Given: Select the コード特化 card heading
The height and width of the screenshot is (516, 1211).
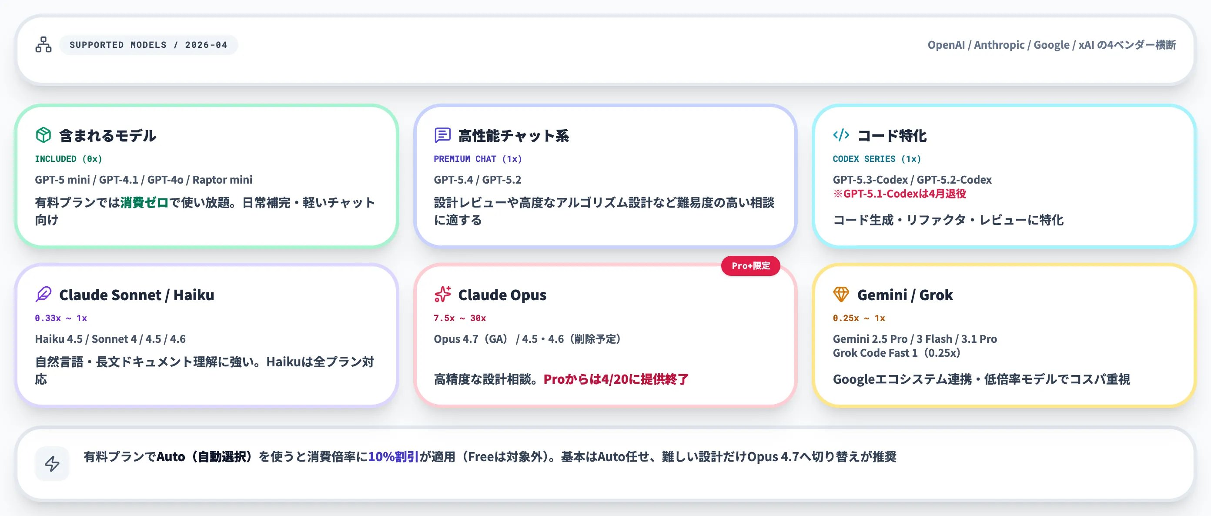Looking at the screenshot, I should 892,136.
